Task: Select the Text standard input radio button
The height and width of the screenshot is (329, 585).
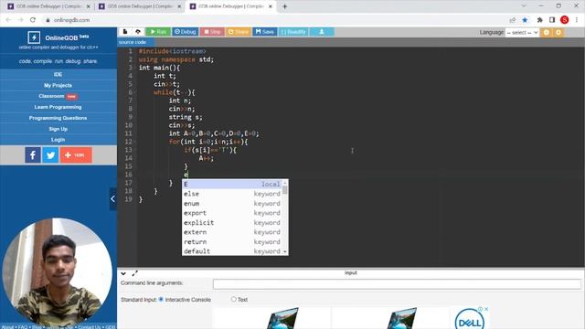Action: point(234,299)
